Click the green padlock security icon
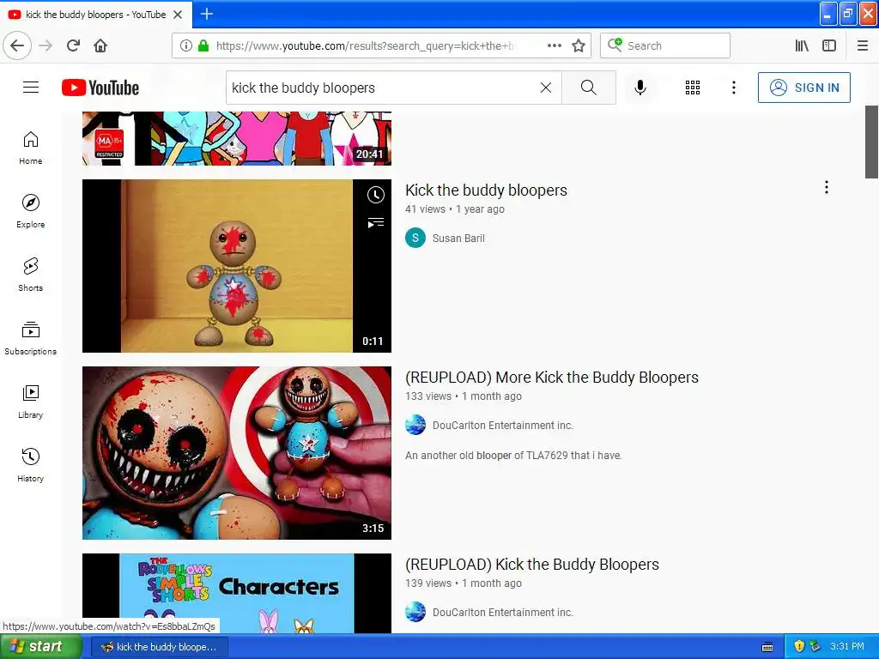Viewport: 879px width, 659px height. point(203,45)
